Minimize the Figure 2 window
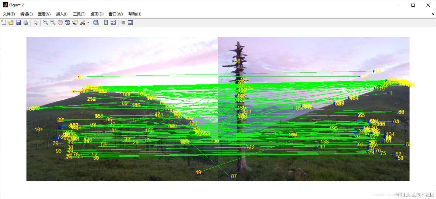This screenshot has height=199, width=436. tap(398, 5)
